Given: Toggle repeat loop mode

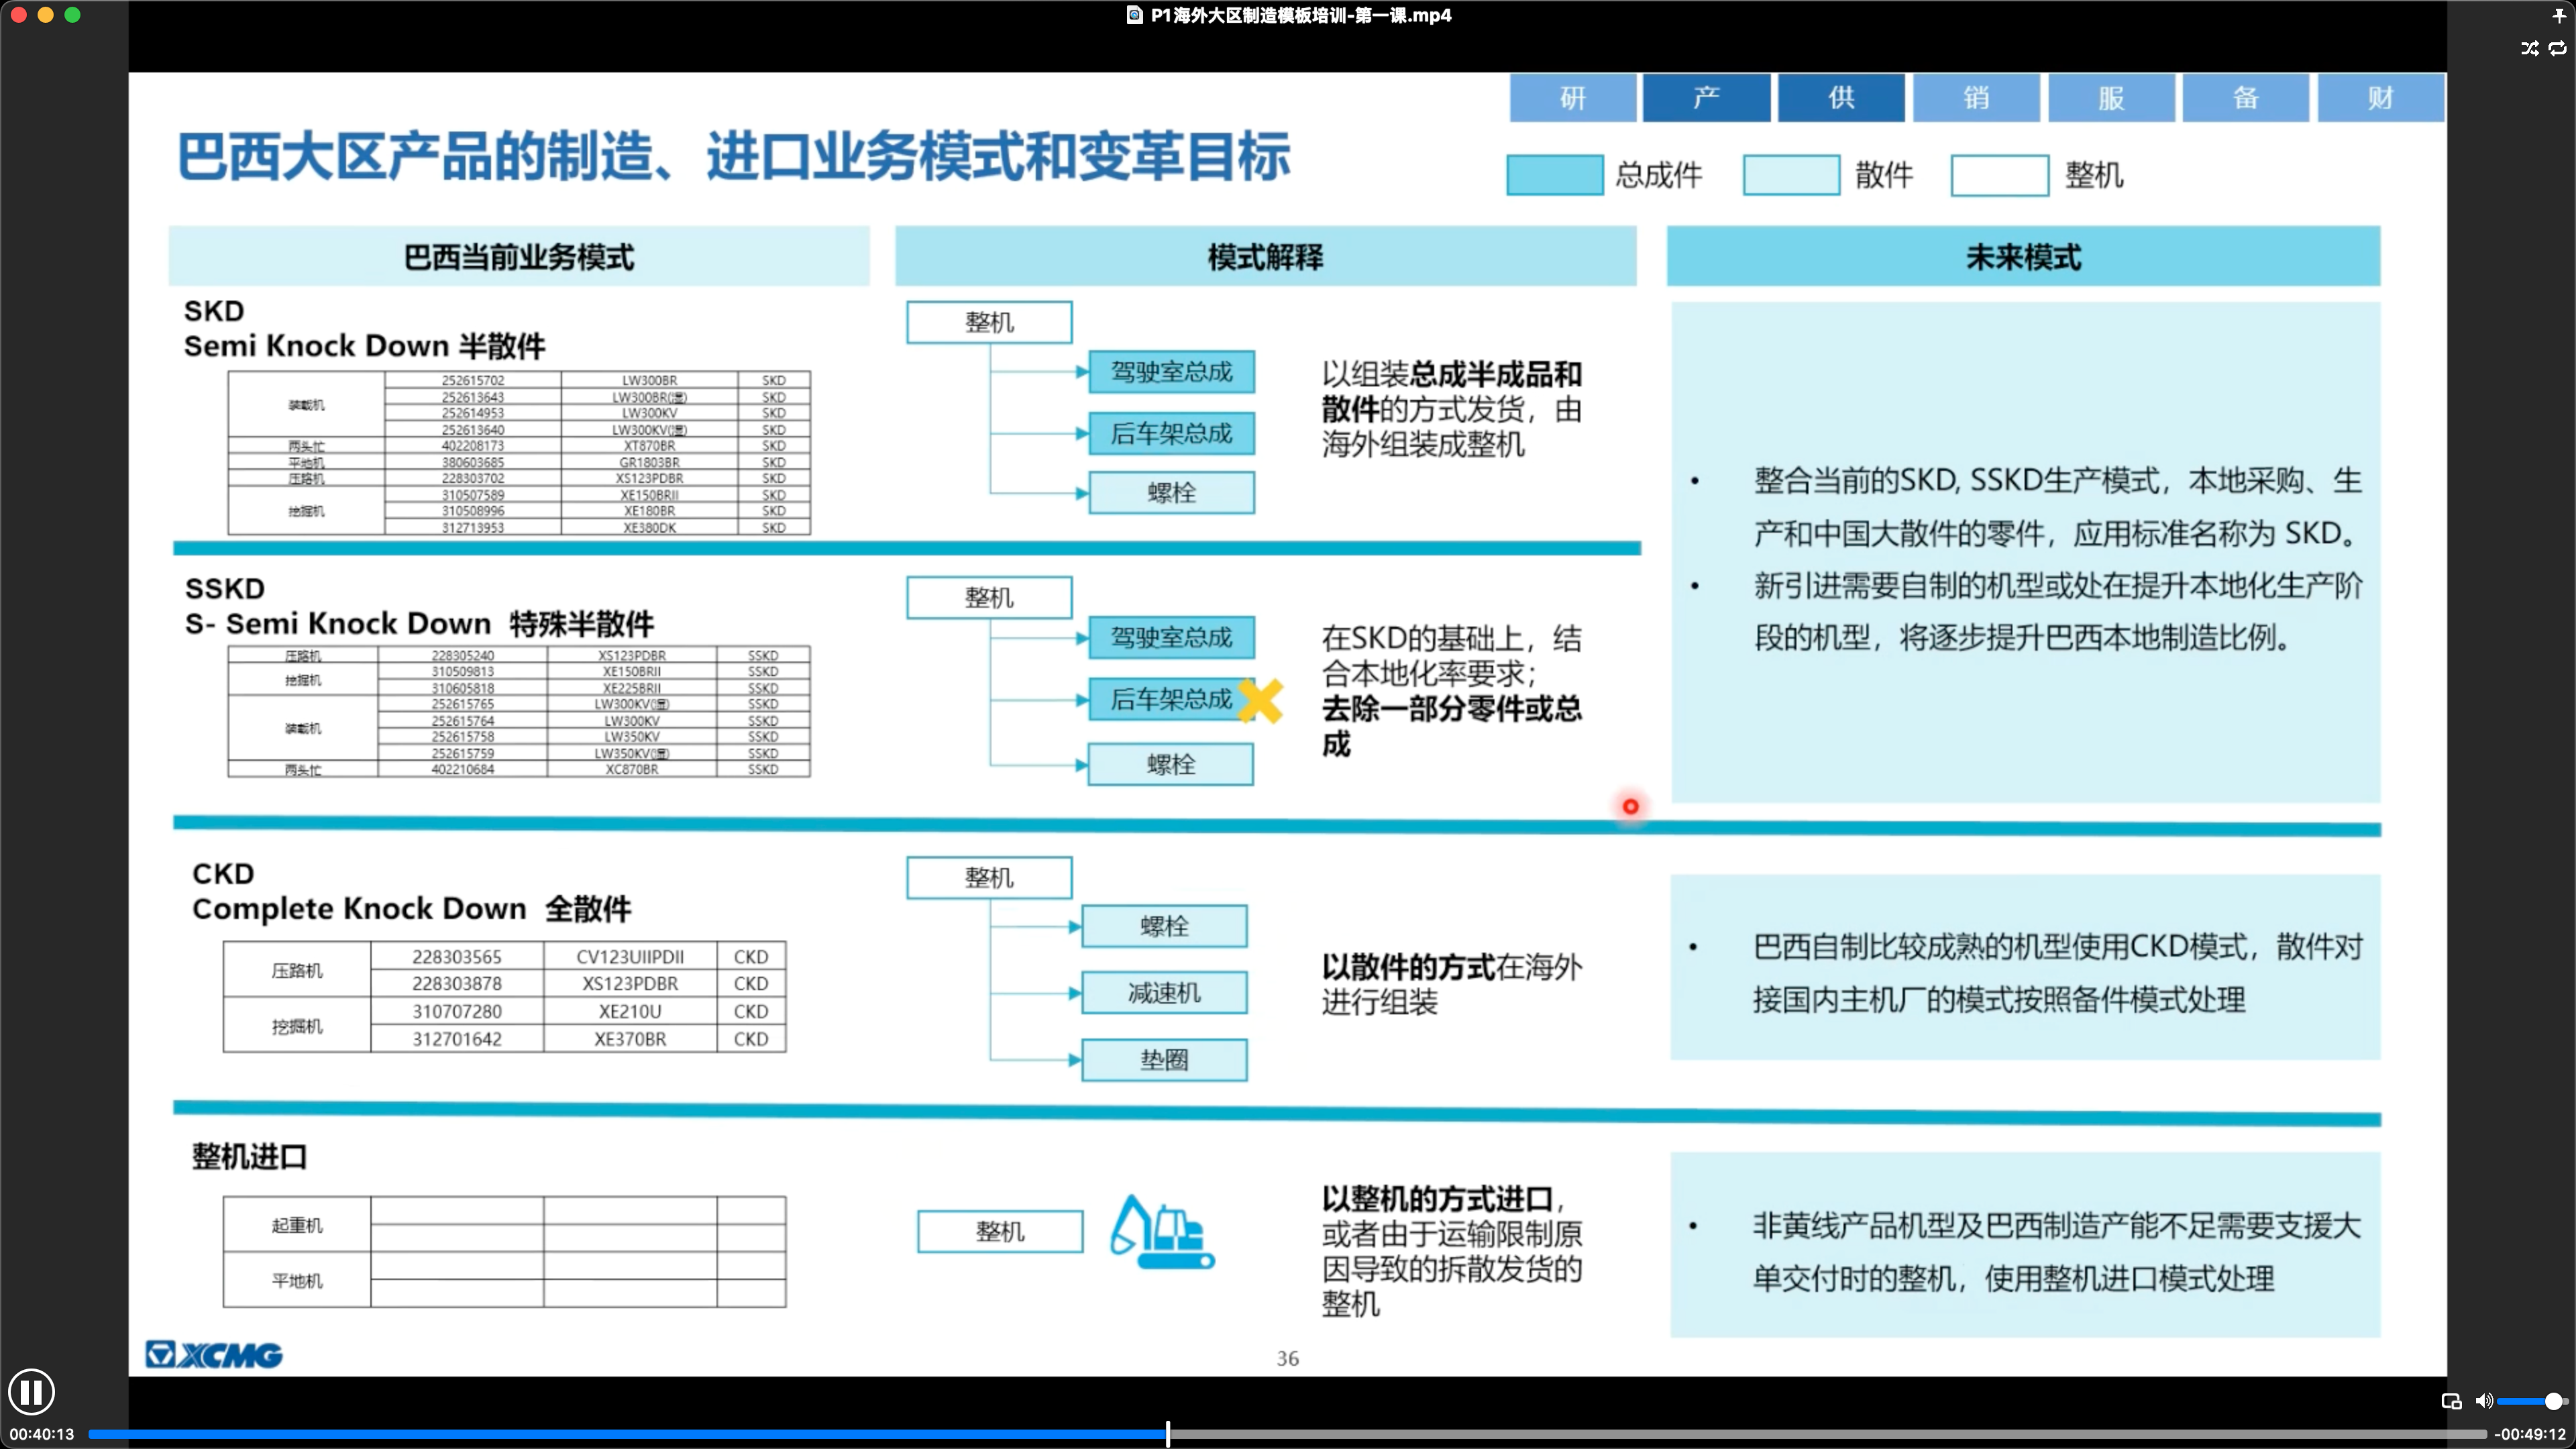Looking at the screenshot, I should (2558, 48).
